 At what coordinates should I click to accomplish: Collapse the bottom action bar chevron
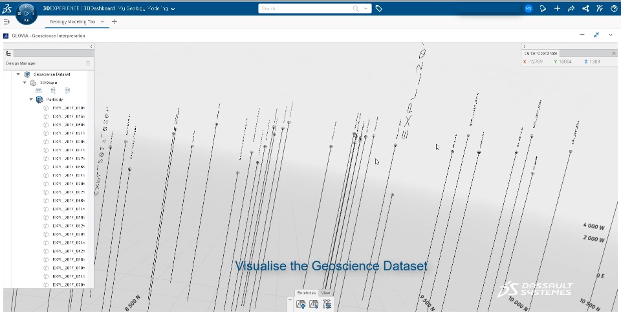point(290,300)
